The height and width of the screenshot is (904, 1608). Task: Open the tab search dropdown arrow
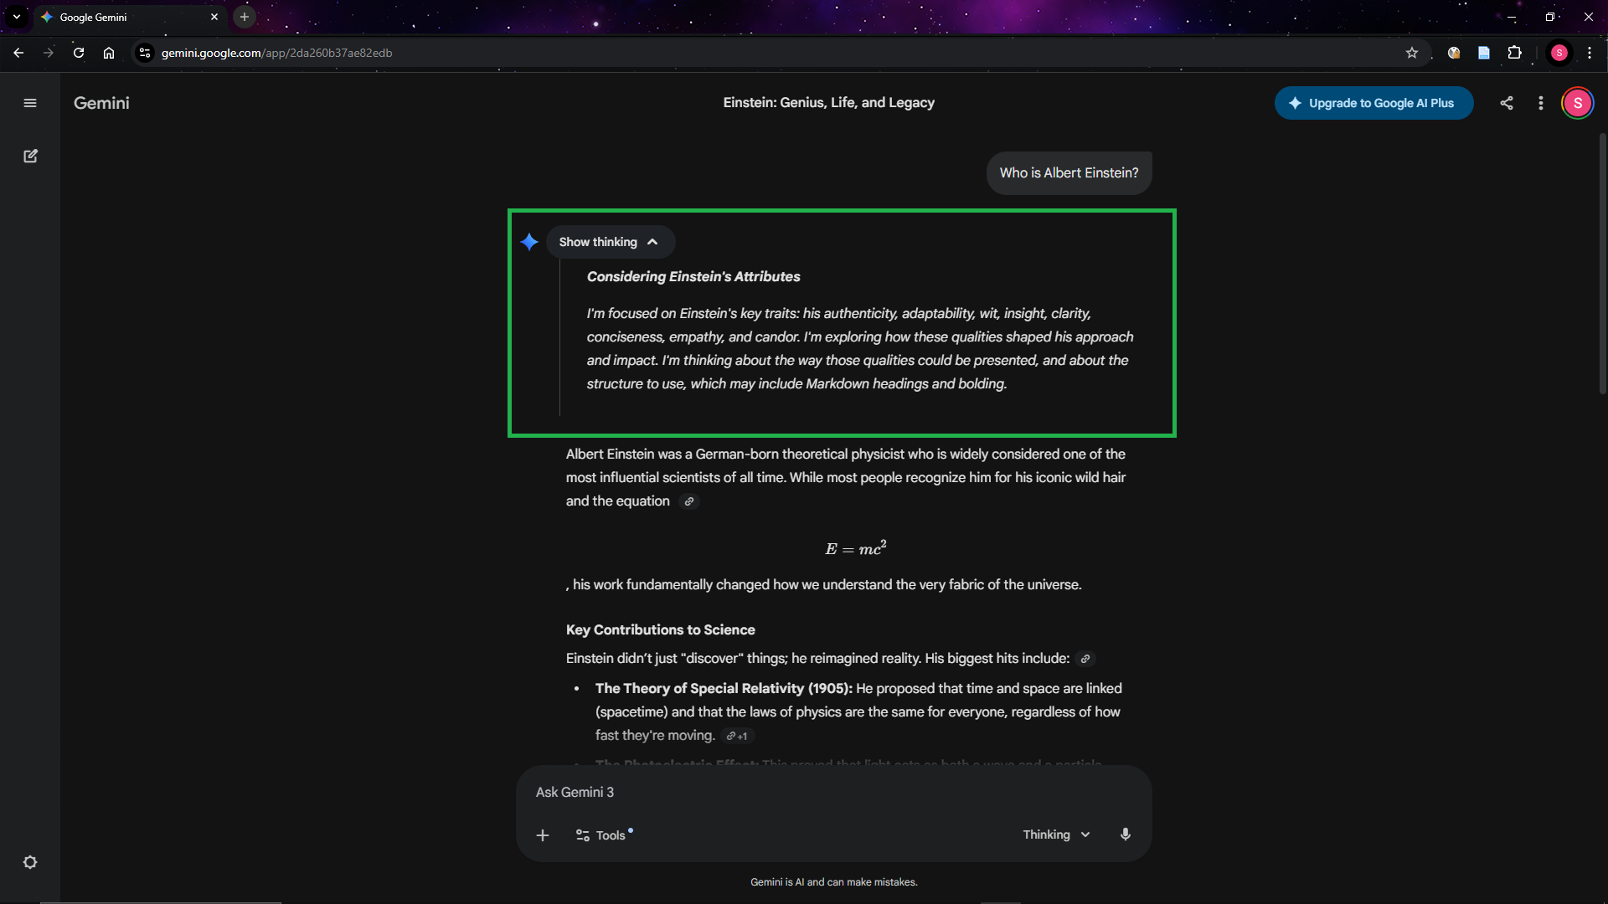coord(17,17)
